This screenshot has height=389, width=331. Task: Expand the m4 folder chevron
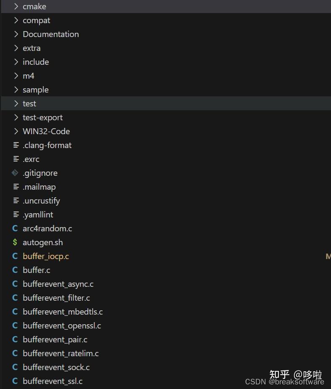pos(16,76)
